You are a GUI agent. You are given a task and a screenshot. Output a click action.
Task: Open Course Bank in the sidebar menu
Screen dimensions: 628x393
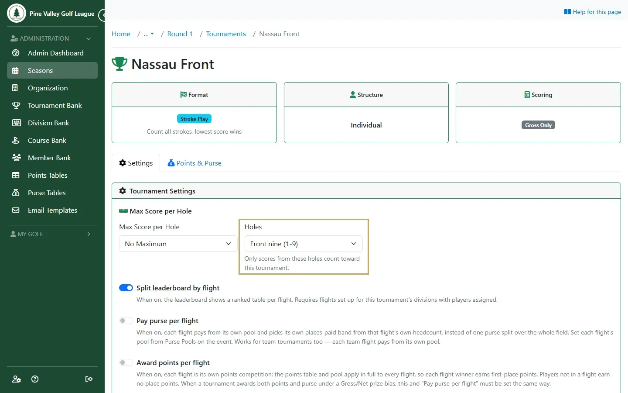(x=52, y=140)
